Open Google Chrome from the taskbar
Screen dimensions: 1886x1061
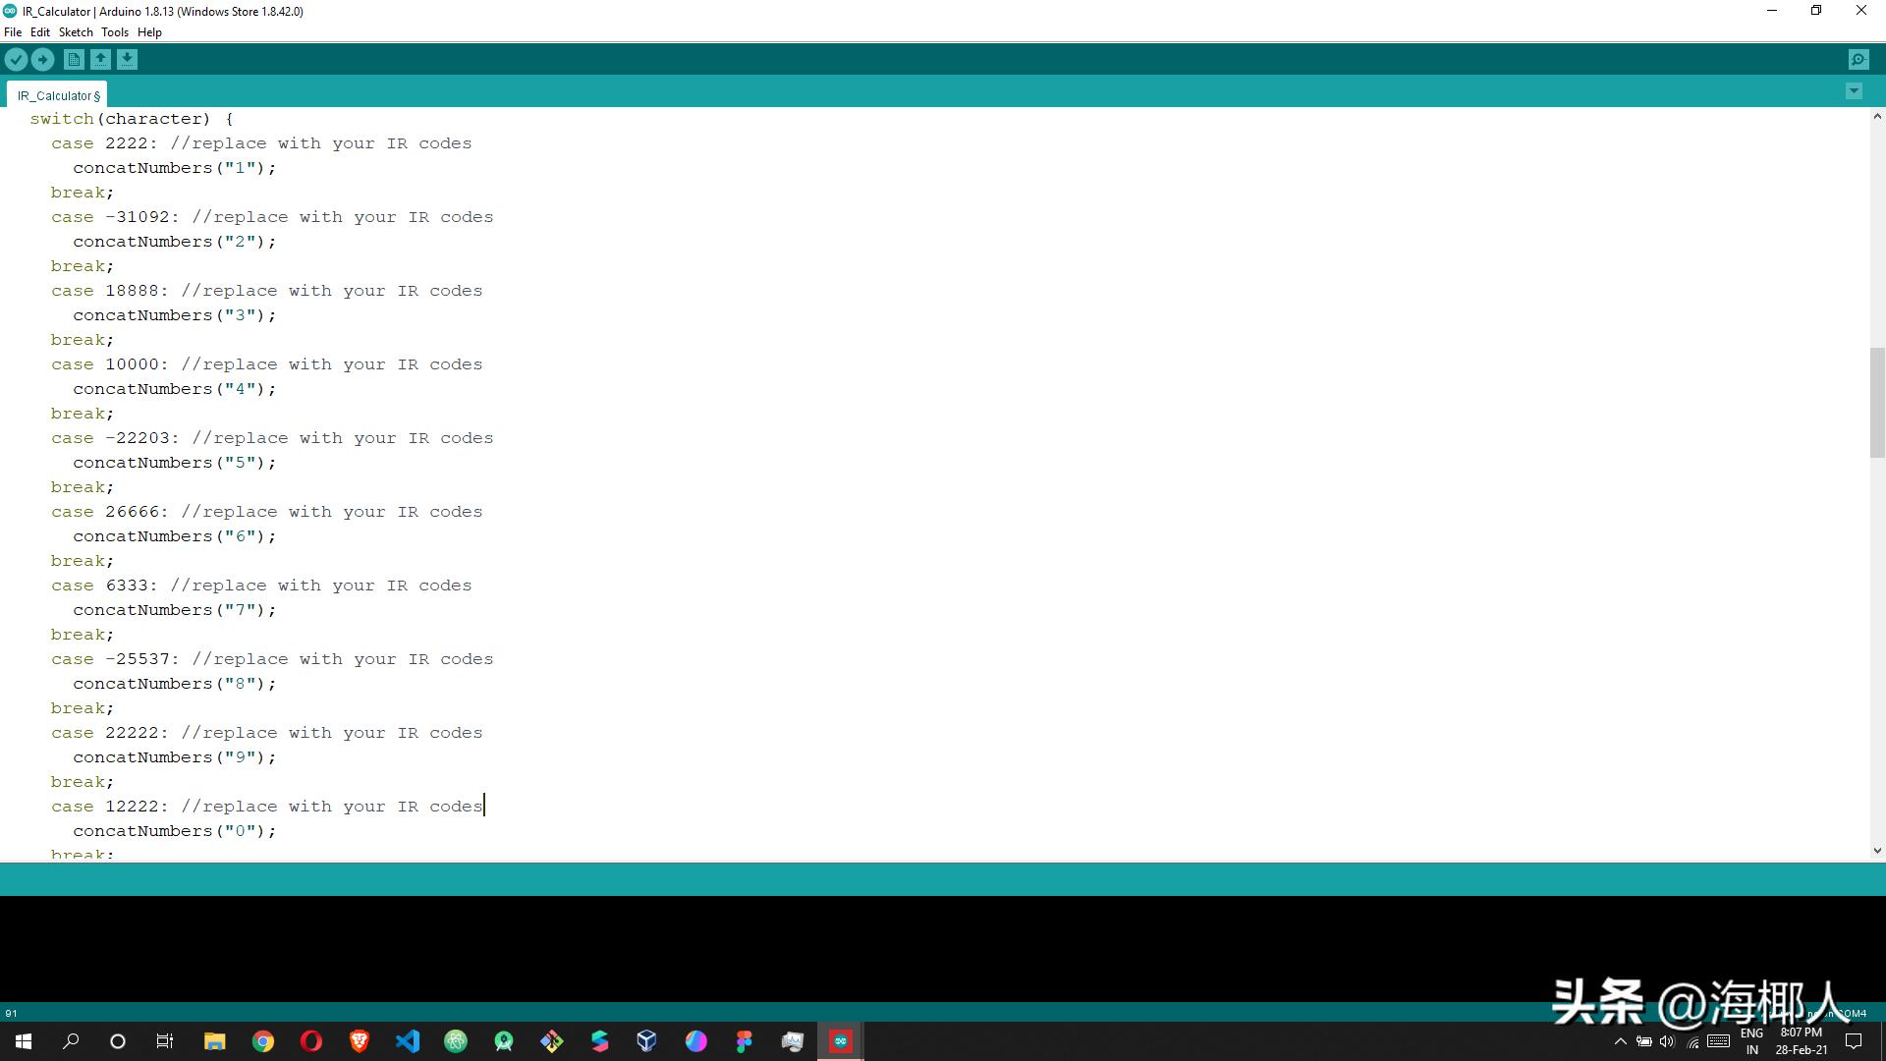coord(263,1041)
